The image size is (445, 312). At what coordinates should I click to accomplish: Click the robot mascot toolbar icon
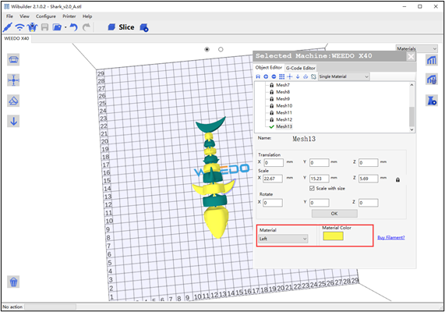coord(33,27)
